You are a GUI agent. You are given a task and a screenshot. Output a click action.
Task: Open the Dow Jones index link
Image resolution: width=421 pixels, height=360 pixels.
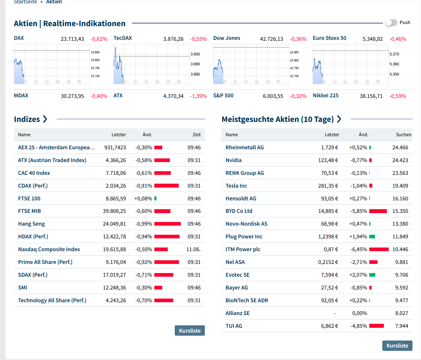pos(227,38)
